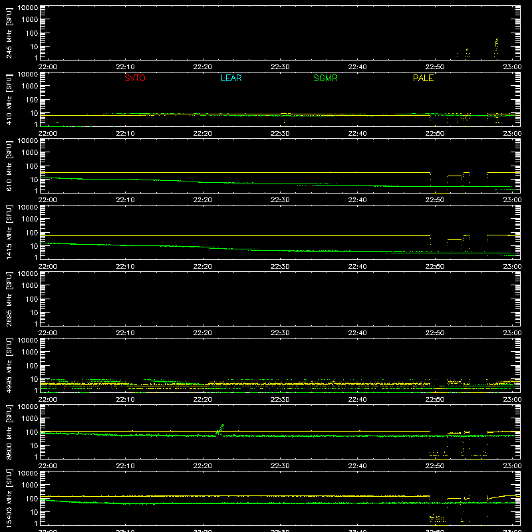Click the 22:20 time label under 410 MHz plot

[x=203, y=134]
